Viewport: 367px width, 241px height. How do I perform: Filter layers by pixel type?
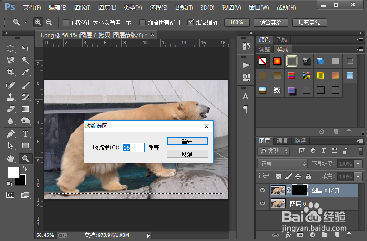click(x=302, y=151)
